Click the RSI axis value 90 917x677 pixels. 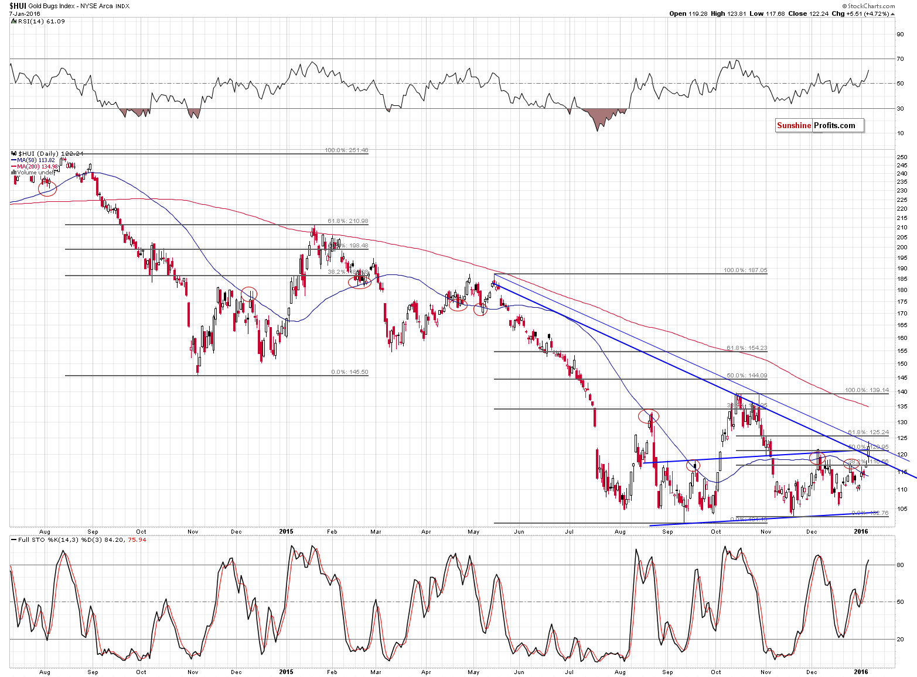pos(901,34)
